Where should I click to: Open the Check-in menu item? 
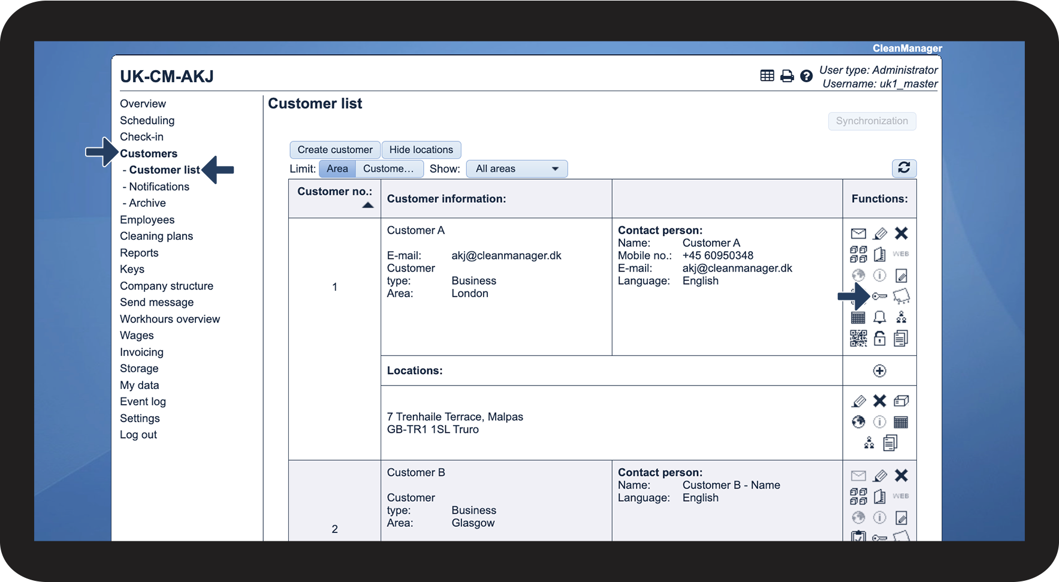141,137
